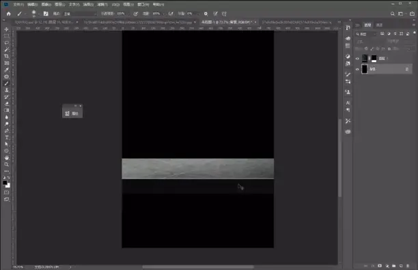Swap foreground and background colors

point(9,178)
